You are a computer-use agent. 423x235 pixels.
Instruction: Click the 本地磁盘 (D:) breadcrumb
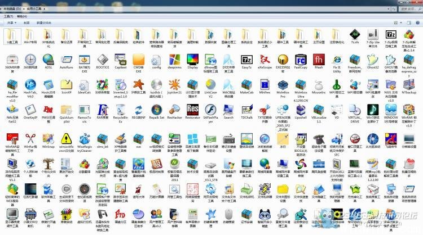12,9
